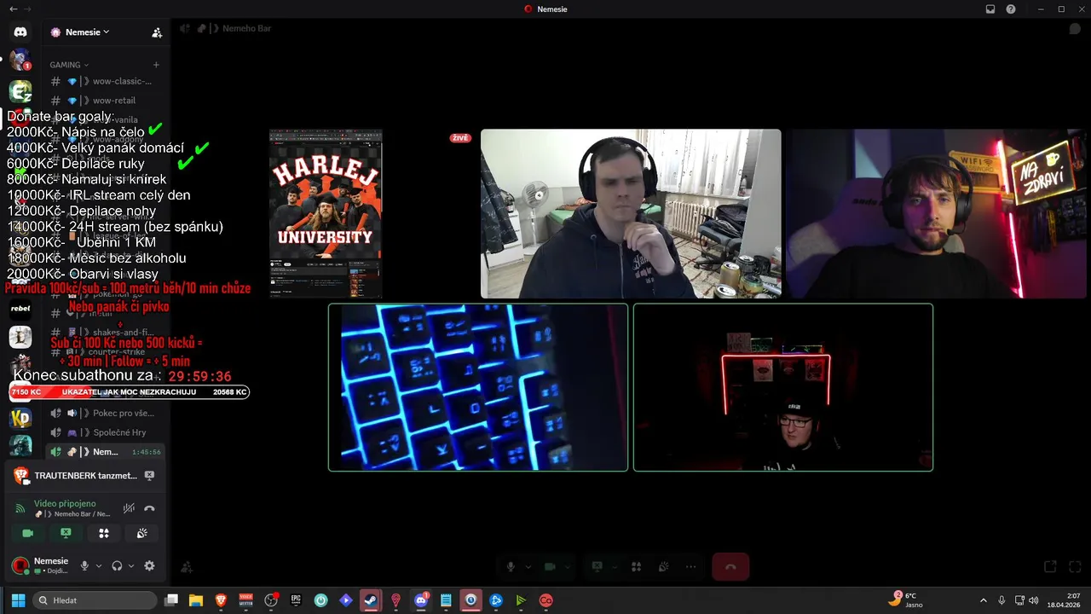This screenshot has width=1091, height=614.
Task: Toggle camera in call control bar
Action: [550, 566]
